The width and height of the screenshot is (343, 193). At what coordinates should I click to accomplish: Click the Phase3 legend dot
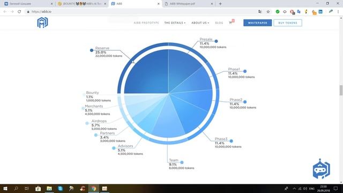pos(231,141)
